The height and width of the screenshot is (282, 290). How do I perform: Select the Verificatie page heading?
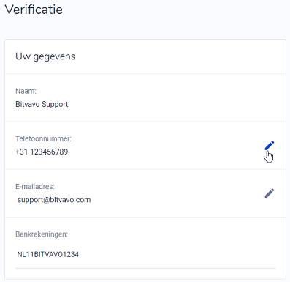pyautogui.click(x=34, y=10)
